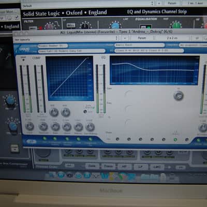Click the LMC button in SSL Process Order
The height and width of the screenshot is (207, 207).
pos(157,167)
